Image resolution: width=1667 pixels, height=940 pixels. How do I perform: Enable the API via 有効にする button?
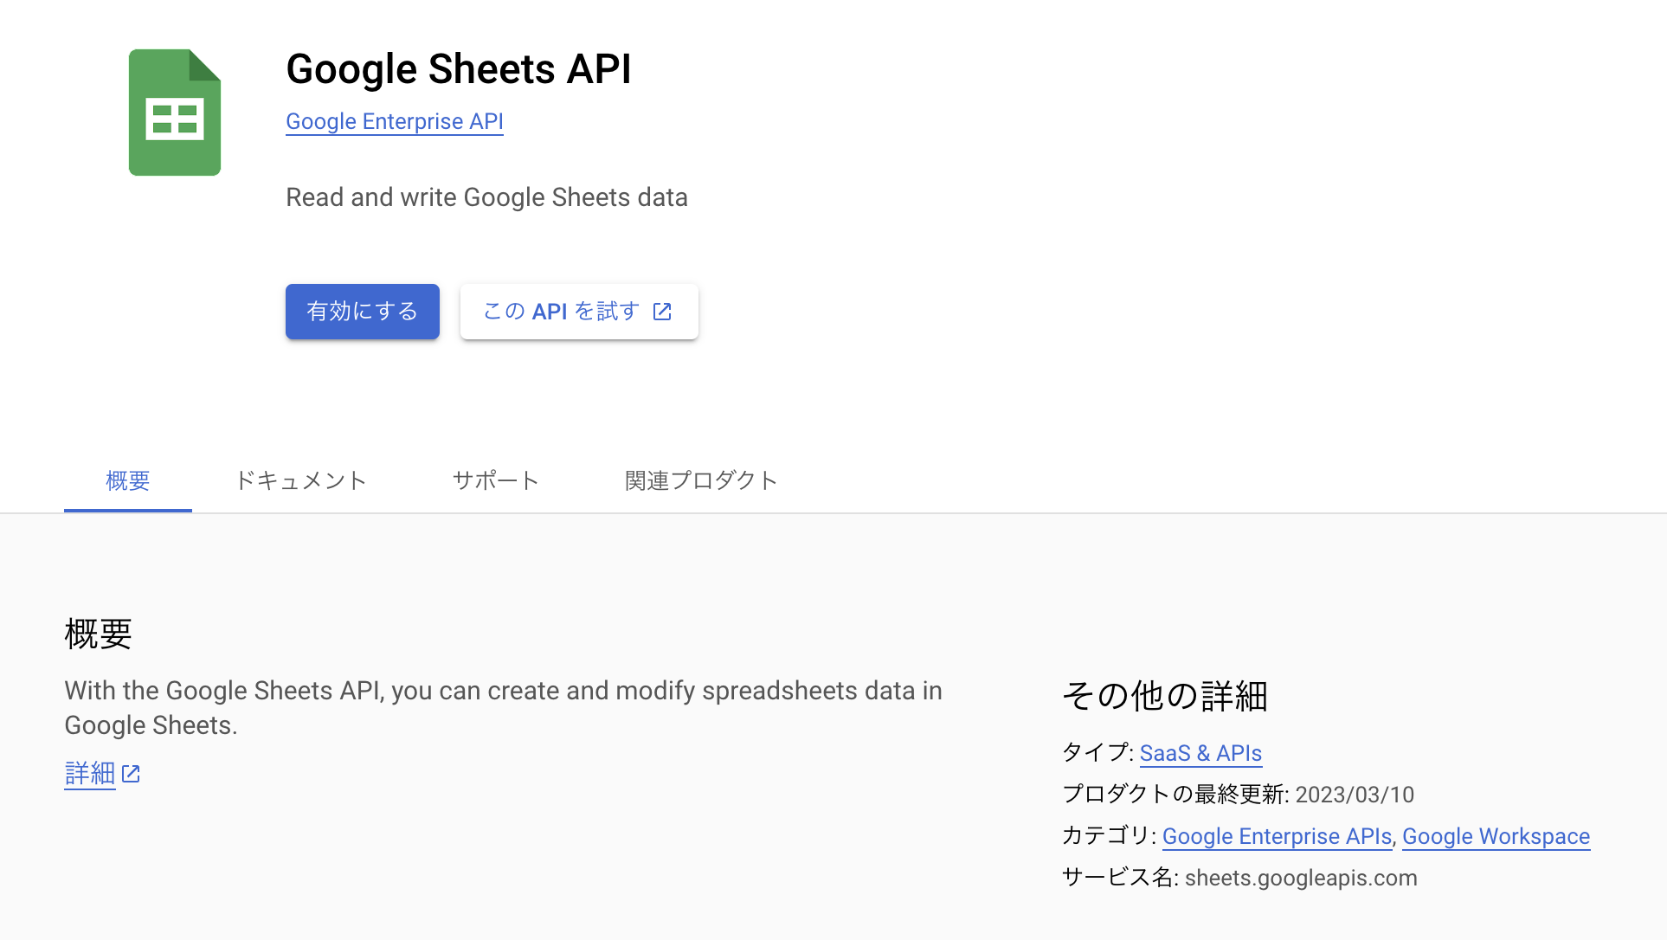362,311
